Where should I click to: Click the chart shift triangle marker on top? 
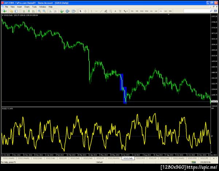tap(169, 14)
